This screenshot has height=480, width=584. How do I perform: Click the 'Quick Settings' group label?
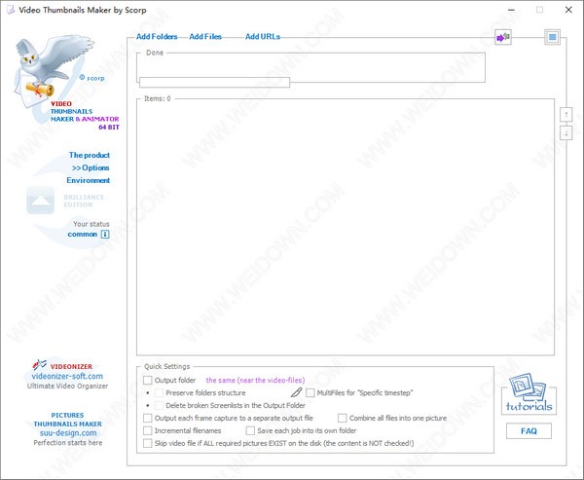pos(167,366)
